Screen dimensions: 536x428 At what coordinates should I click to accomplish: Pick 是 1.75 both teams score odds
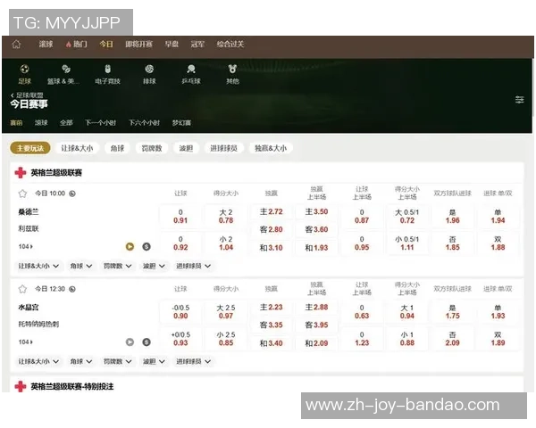pos(453,312)
